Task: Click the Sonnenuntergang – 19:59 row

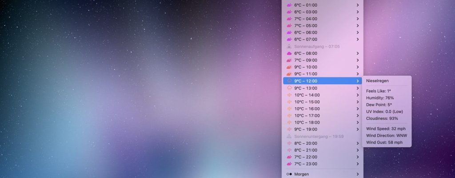Action: [x=319, y=136]
